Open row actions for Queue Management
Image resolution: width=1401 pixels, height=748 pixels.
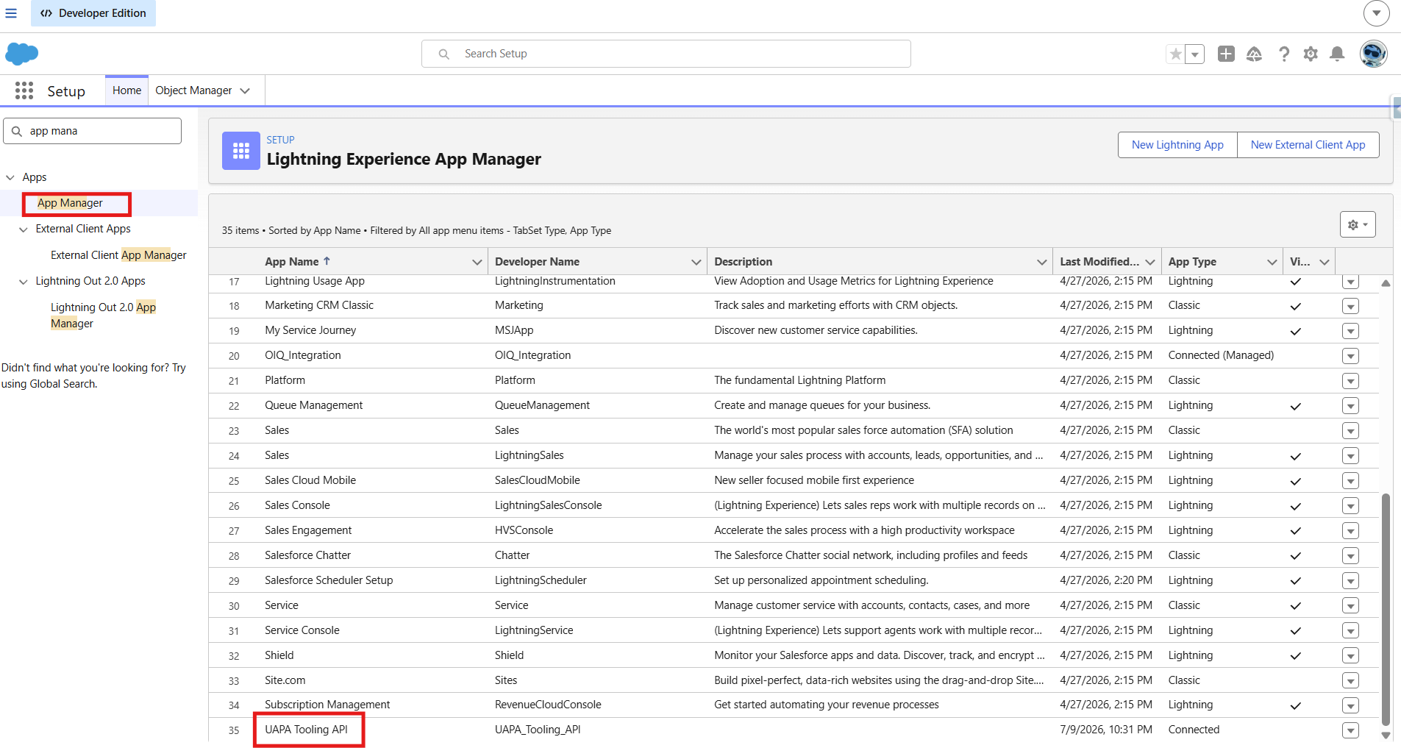1350,406
